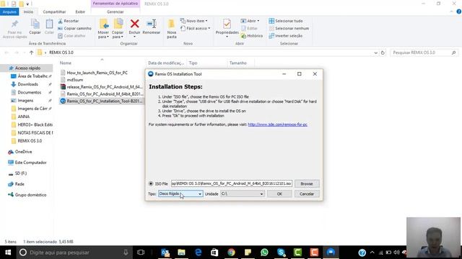Viewport: 462px width, 259px height.
Task: Click the refresh button beside address bar
Action: coord(383,53)
